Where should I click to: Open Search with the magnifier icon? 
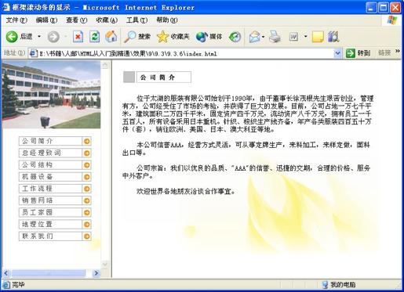click(129, 37)
